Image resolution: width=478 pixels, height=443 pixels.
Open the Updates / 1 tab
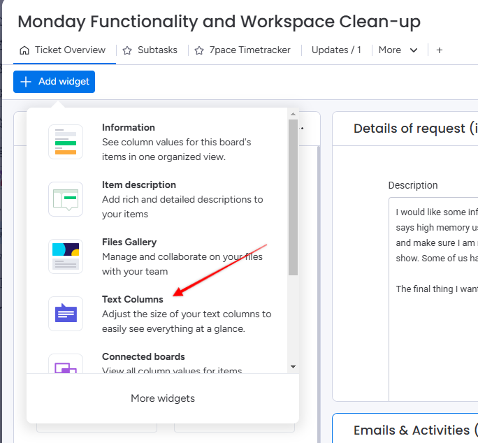(336, 50)
